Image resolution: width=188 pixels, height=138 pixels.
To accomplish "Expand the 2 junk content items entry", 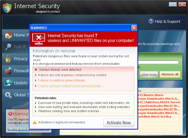I will coord(68,86).
